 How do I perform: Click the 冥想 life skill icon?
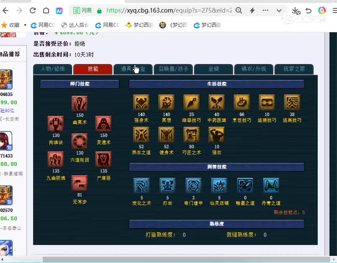coord(166,103)
